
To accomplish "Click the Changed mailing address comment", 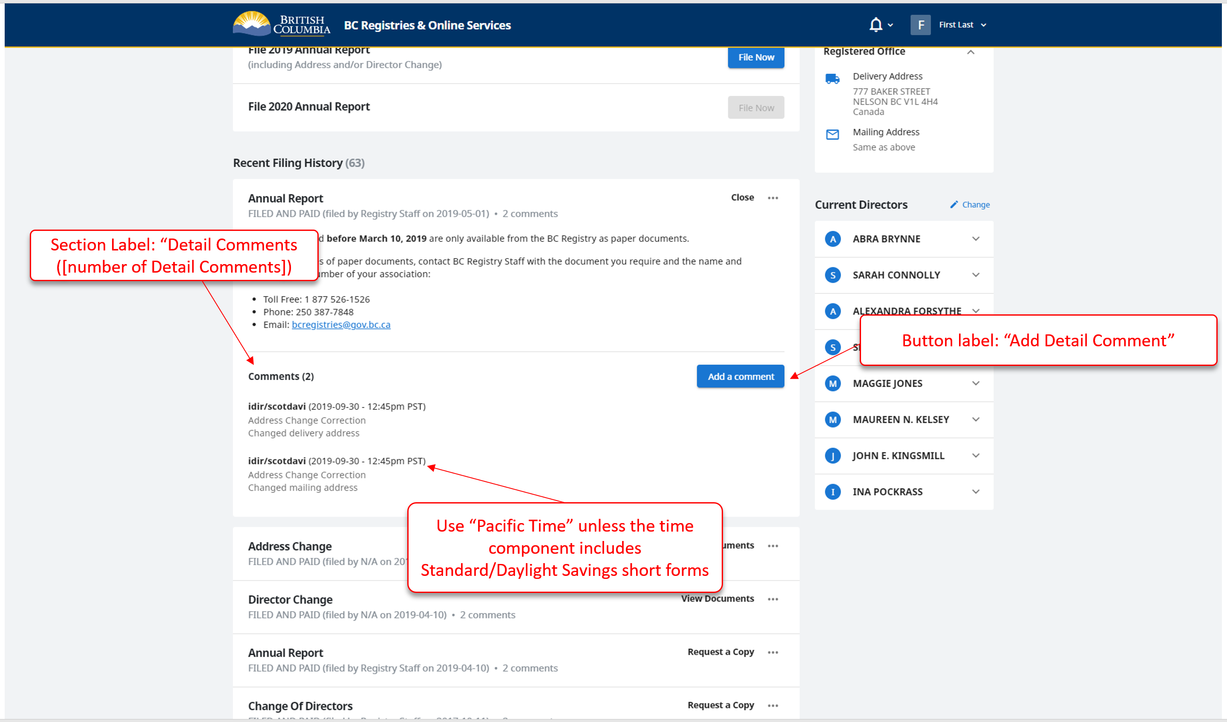I will (x=303, y=488).
